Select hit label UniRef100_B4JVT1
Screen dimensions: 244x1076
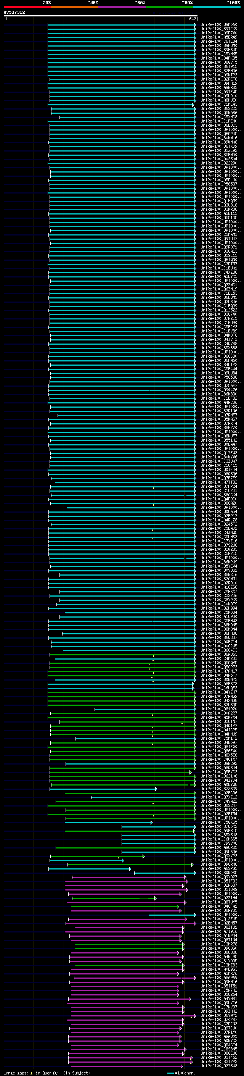pos(218,340)
